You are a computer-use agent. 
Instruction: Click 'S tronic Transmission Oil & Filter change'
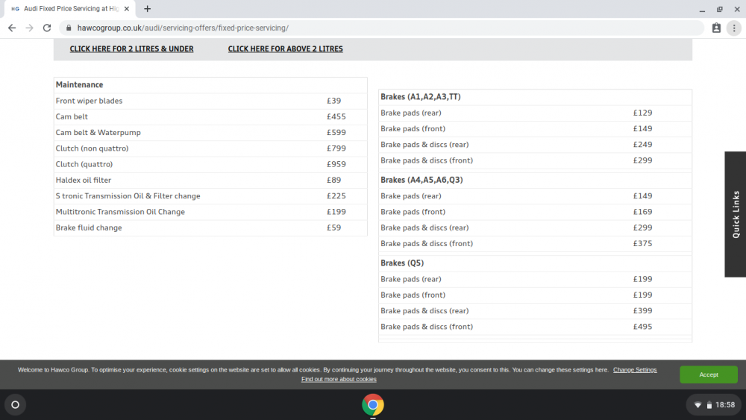128,196
